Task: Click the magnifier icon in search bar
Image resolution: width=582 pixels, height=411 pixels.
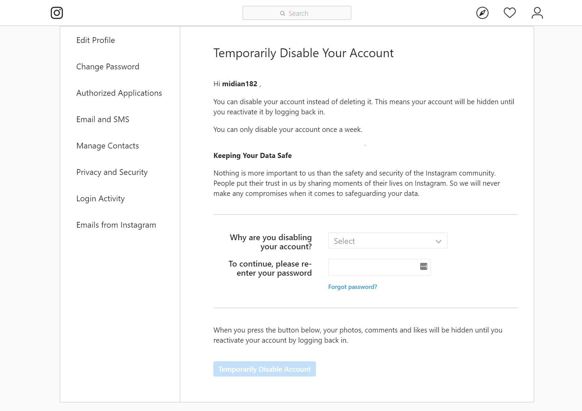Action: pyautogui.click(x=282, y=14)
